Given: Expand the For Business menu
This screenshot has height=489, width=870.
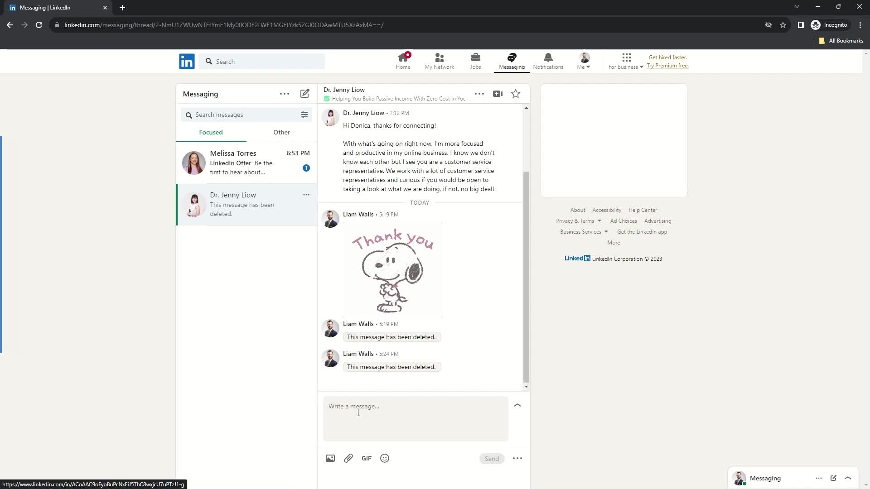Looking at the screenshot, I should 626,61.
